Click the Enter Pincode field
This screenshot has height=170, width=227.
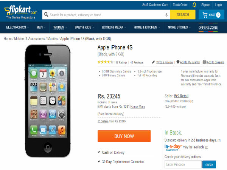(183, 164)
